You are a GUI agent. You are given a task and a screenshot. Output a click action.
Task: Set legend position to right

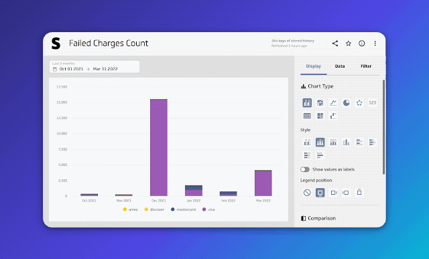click(x=333, y=193)
